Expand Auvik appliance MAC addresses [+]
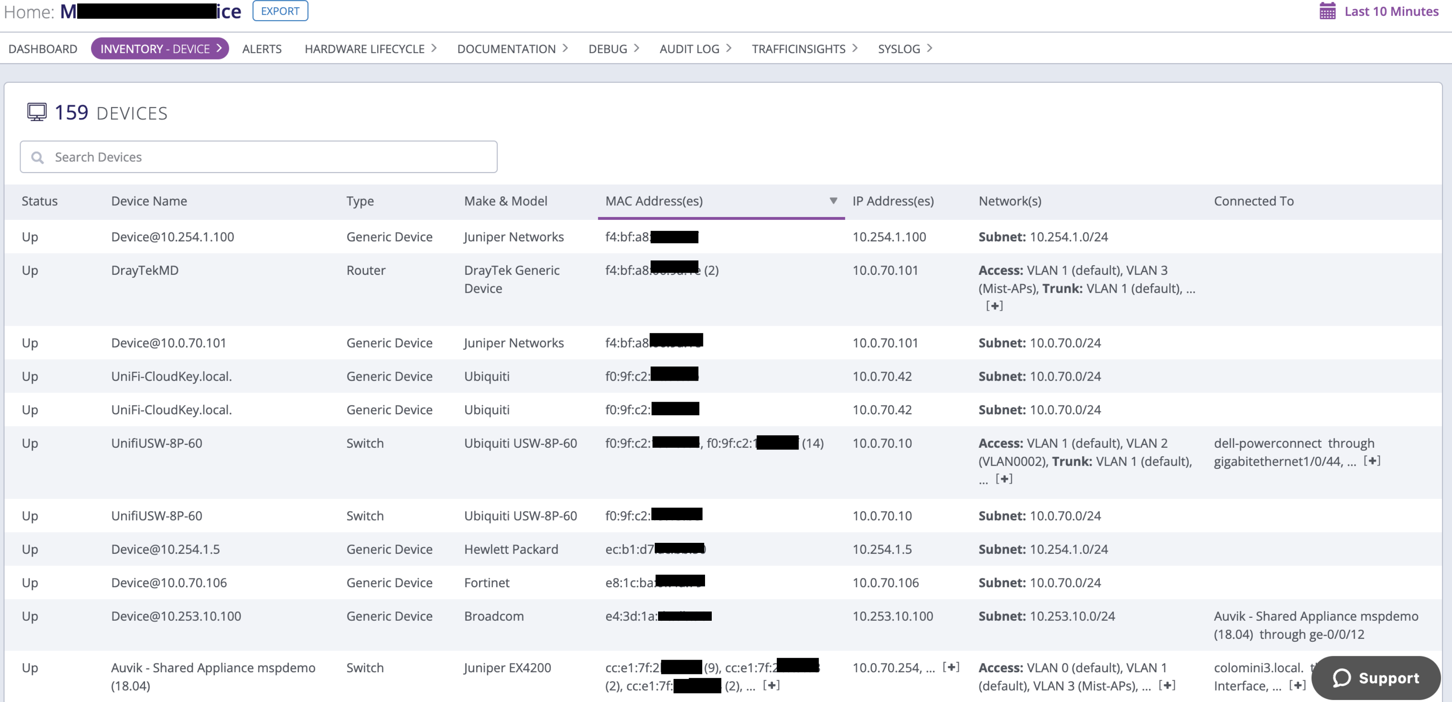 tap(771, 685)
